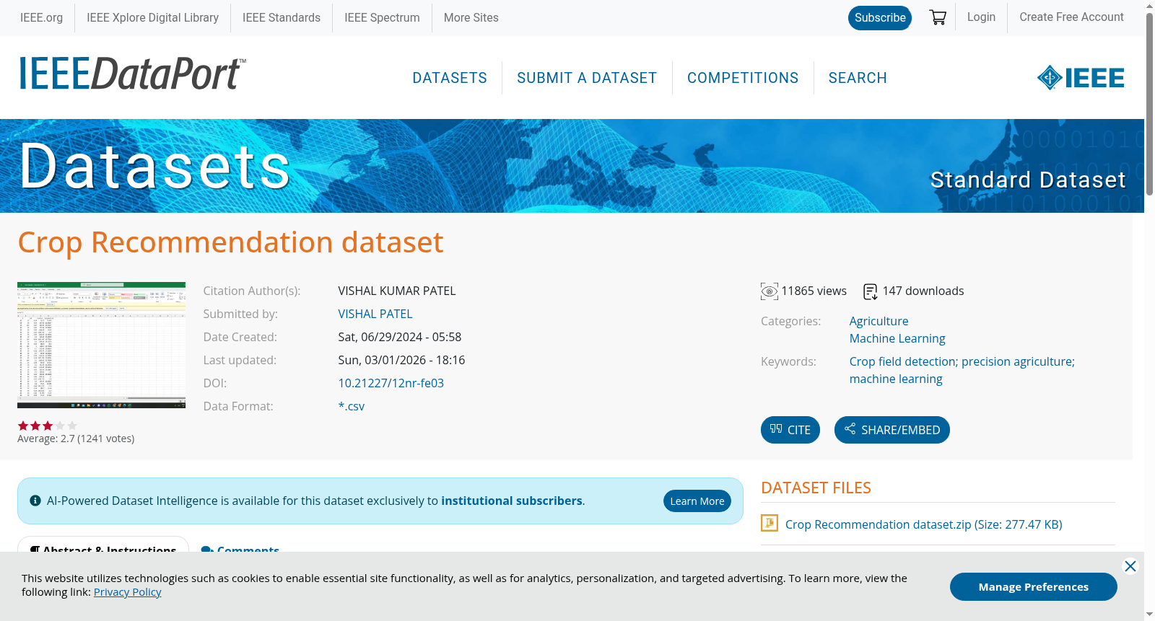Click the downloads document icon
1155x621 pixels.
[871, 291]
